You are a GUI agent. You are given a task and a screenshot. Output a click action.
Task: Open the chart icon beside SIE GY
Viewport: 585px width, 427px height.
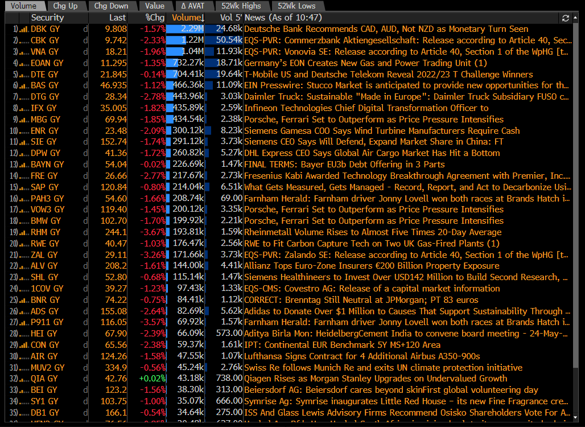tap(24, 142)
